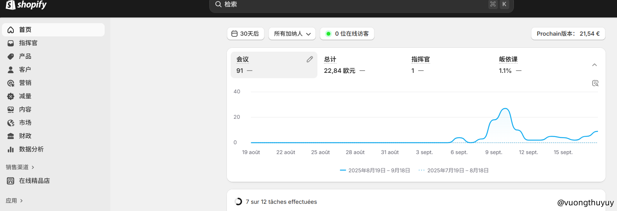
Task: Click the bar chart icon beside 数据分析
Action: click(x=11, y=150)
